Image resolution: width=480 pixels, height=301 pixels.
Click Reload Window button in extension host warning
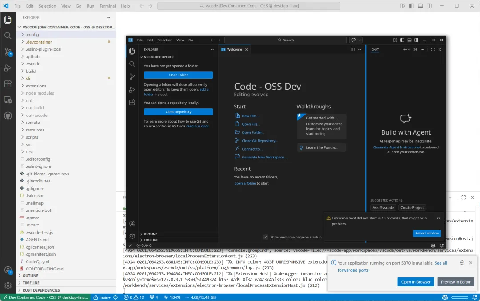[x=427, y=233]
